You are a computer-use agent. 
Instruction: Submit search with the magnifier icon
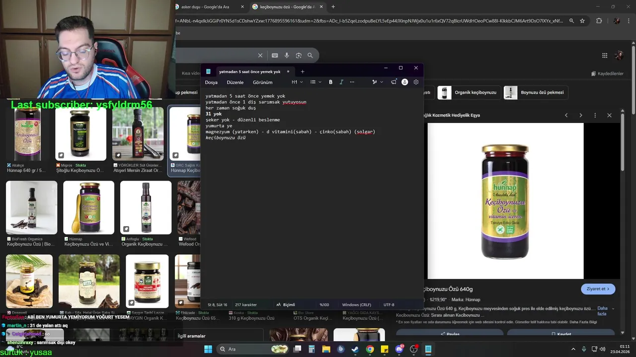310,56
